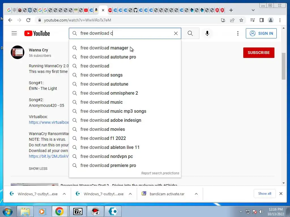Toggle the Chrome side panel
The width and height of the screenshot is (290, 217).
click(x=261, y=20)
